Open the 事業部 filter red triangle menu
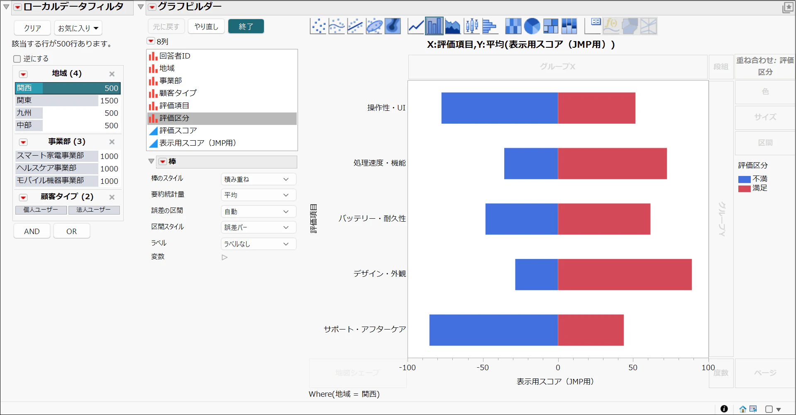 pos(23,142)
